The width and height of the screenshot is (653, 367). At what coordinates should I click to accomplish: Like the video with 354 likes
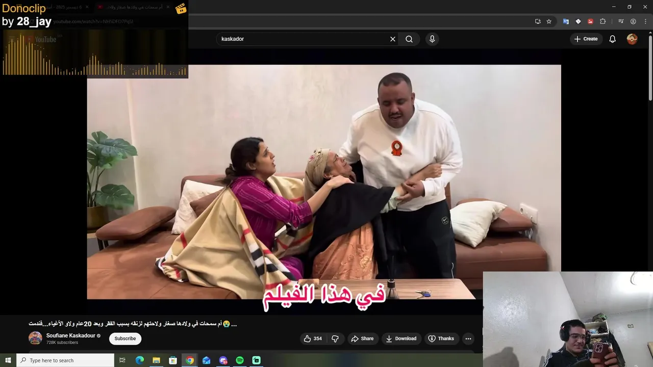[x=313, y=338]
